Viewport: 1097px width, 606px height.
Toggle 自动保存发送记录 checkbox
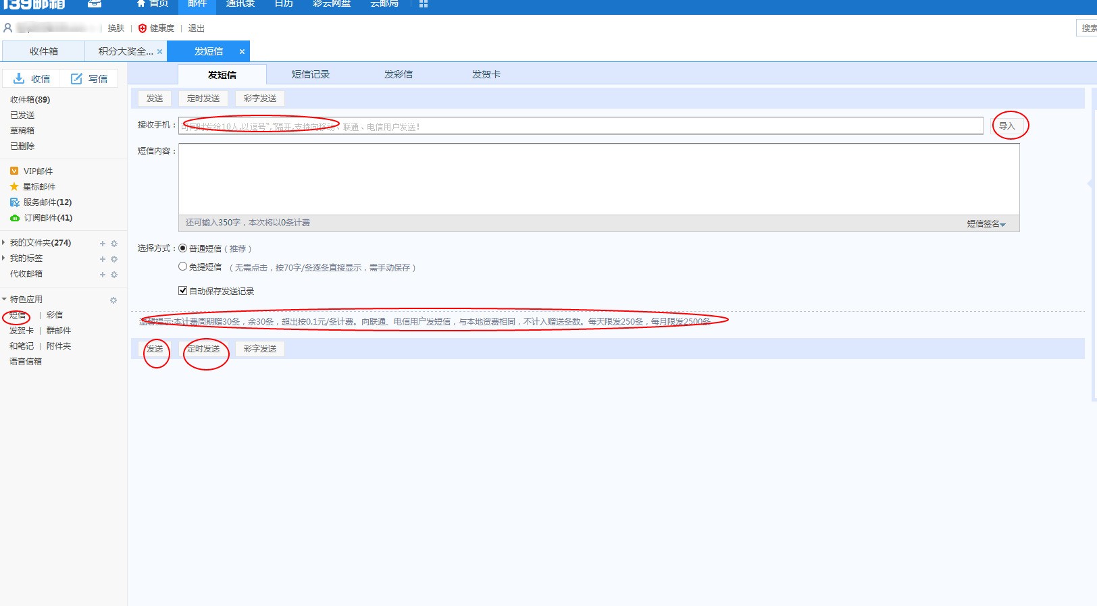click(182, 291)
